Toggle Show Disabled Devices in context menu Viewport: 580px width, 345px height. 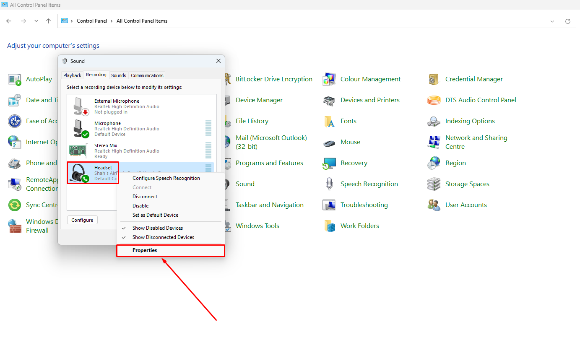(x=158, y=228)
